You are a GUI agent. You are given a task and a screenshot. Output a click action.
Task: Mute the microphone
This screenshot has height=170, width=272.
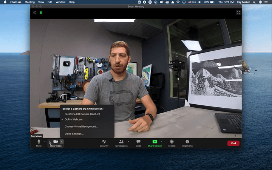pos(39,143)
